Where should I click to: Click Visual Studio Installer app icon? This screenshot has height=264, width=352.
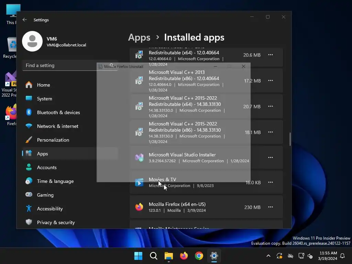point(139,157)
